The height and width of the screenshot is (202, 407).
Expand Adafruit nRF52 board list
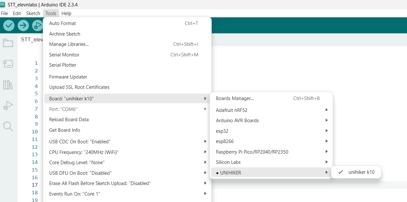click(x=271, y=110)
